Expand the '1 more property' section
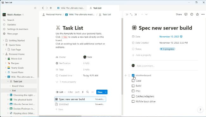 click(x=66, y=82)
